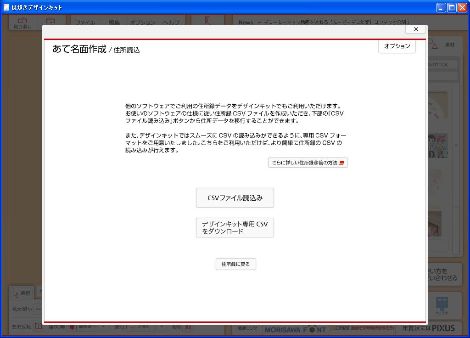The width and height of the screenshot is (470, 338).
Task: Download the デザインキット専用 CSV file
Action: [x=235, y=228]
